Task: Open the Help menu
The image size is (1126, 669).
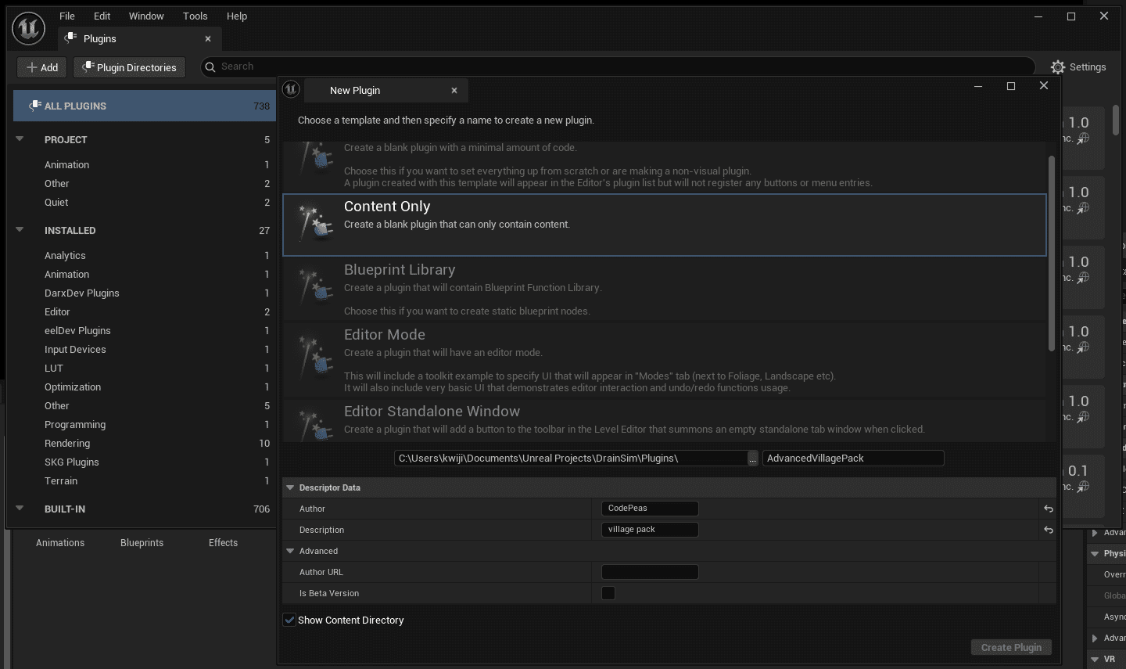Action: 237,16
